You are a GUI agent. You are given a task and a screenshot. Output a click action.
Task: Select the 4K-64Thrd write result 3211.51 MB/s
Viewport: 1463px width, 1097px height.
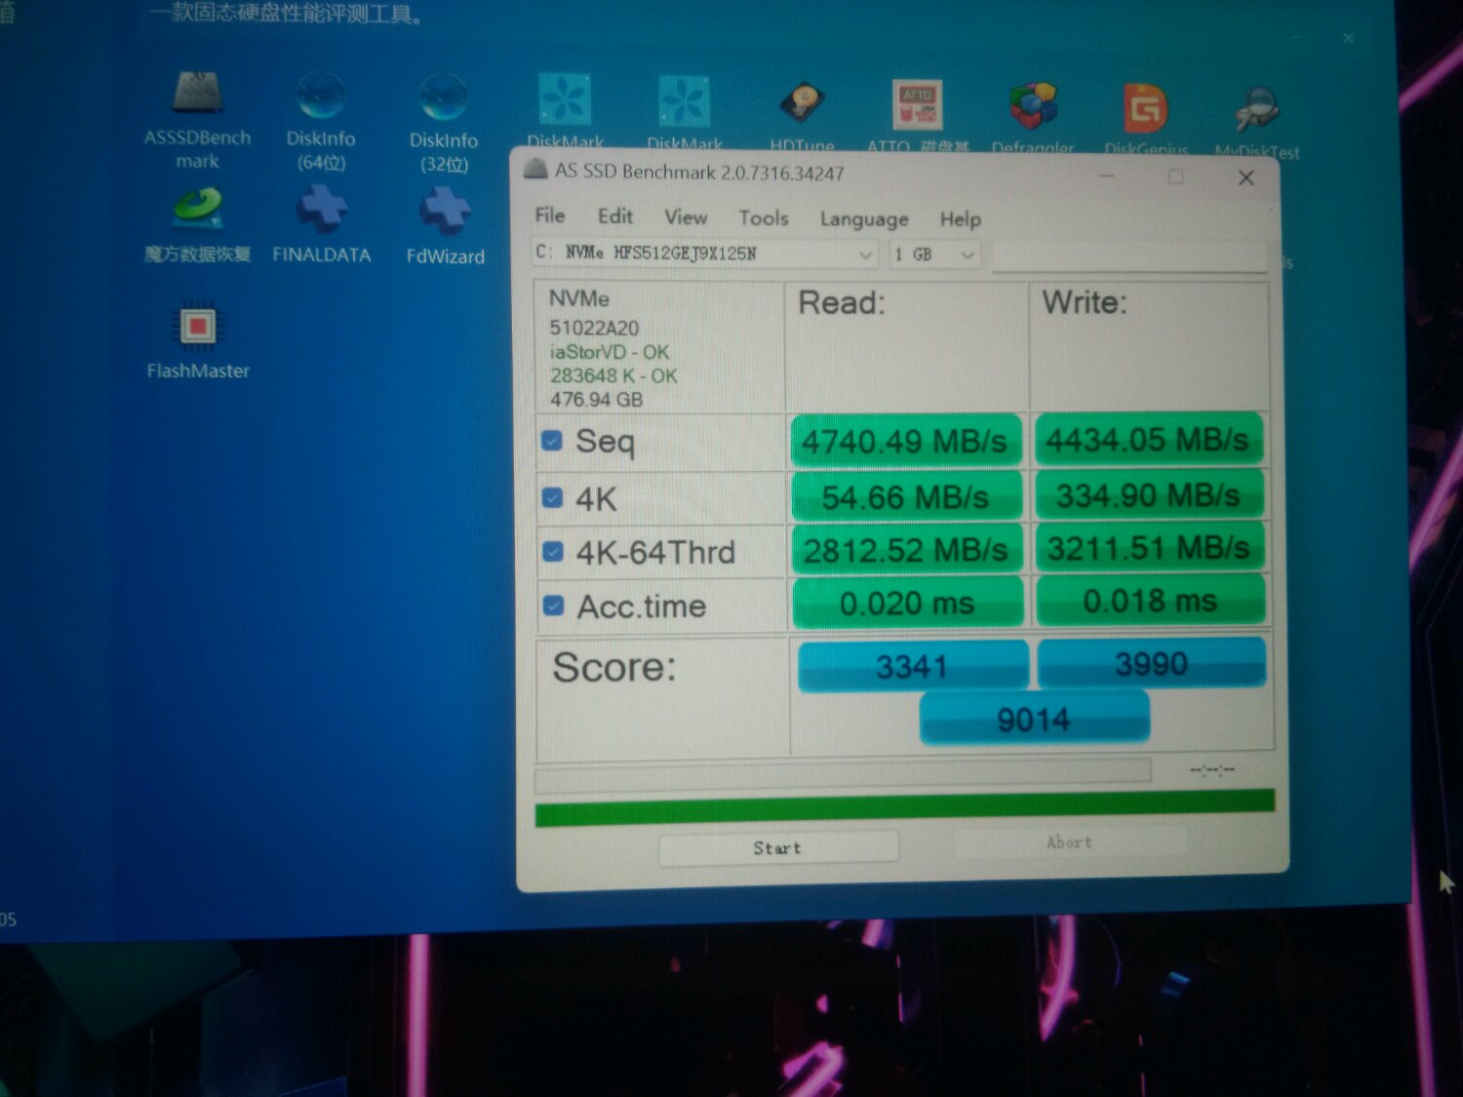(x=1150, y=548)
